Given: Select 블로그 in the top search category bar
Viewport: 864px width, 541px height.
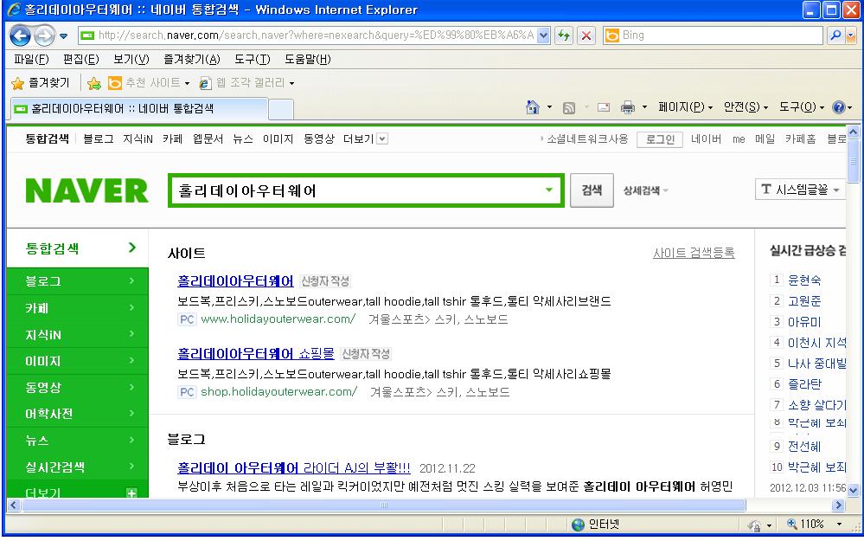Looking at the screenshot, I should click(x=98, y=139).
